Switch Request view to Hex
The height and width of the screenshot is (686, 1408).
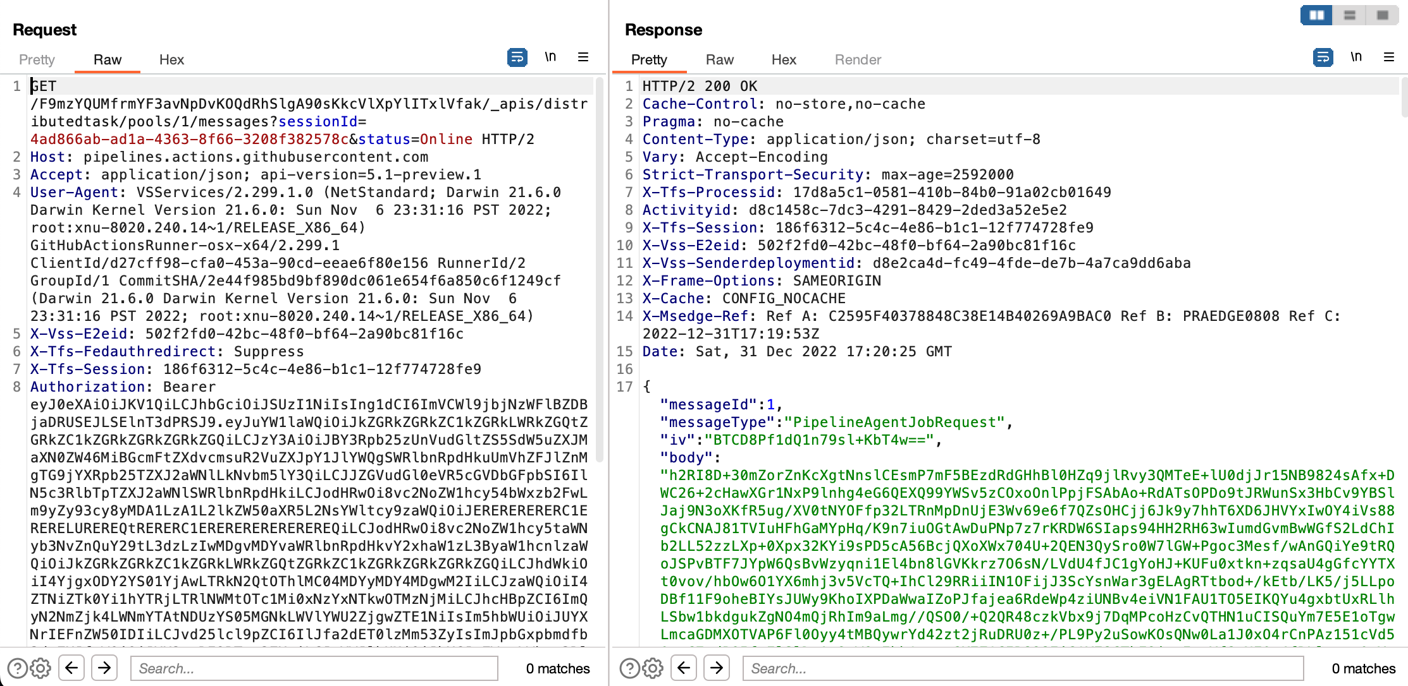click(x=171, y=59)
